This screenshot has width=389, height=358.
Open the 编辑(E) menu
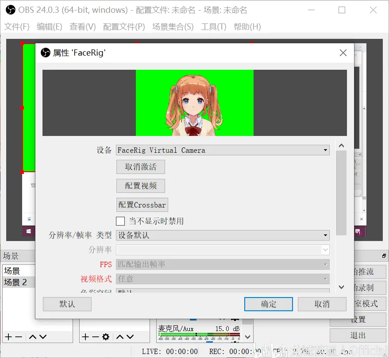pos(50,26)
